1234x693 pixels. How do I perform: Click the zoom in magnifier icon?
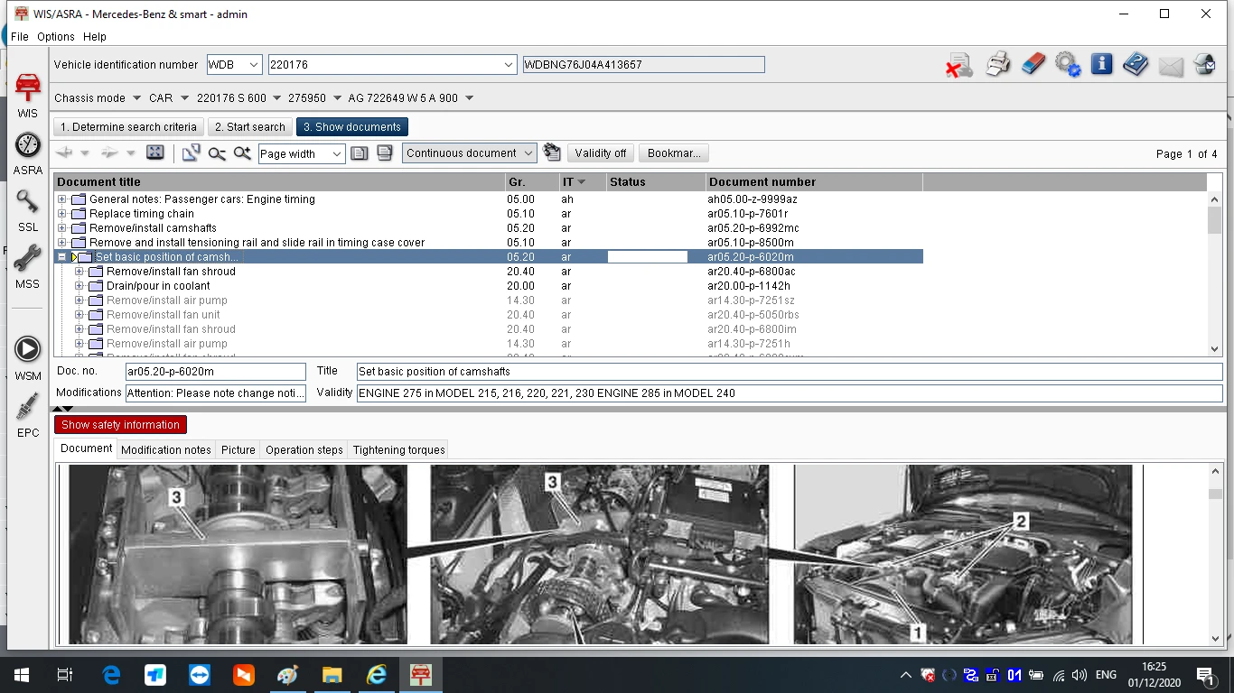[242, 153]
